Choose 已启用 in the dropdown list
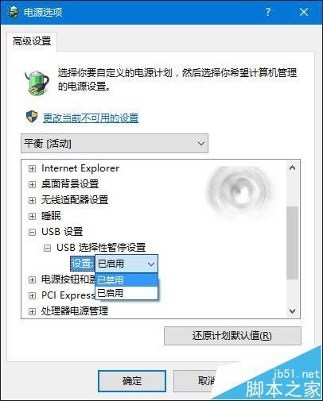Image resolution: width=323 pixels, height=401 pixels. point(126,293)
